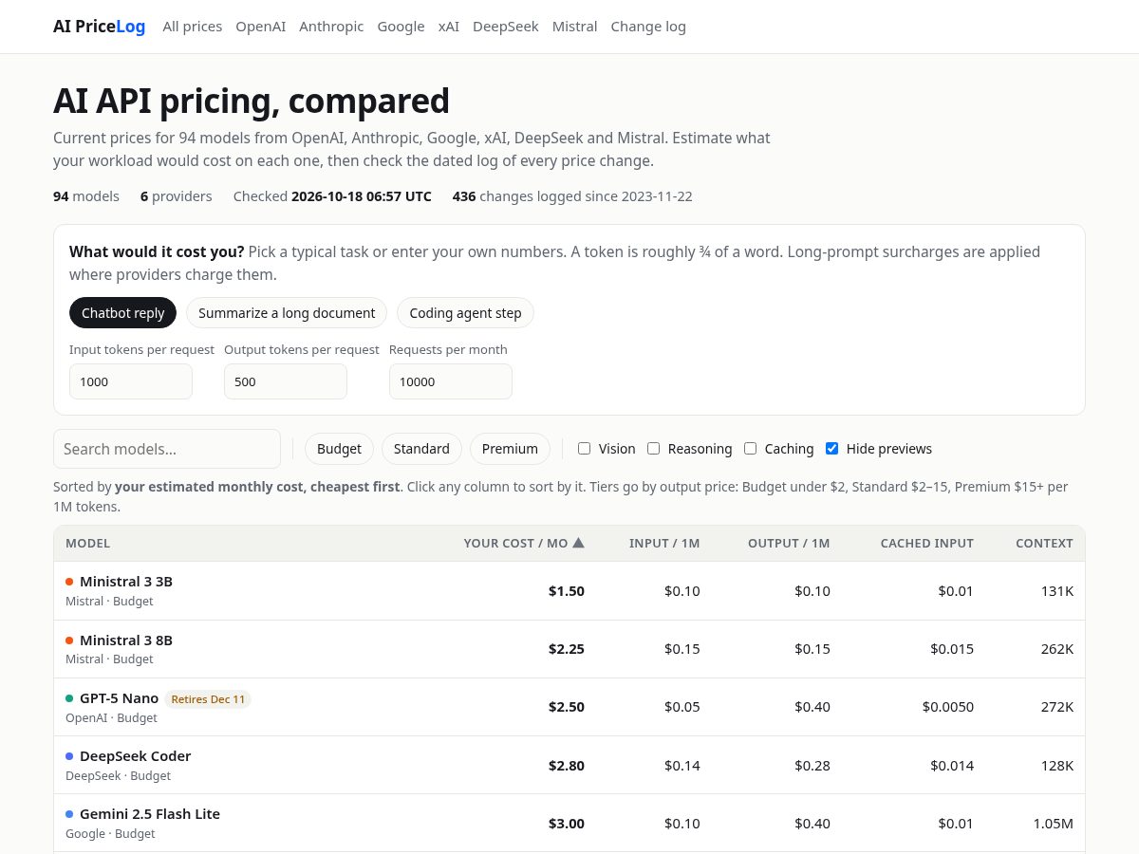Click the Ministral 3 8B model name
The height and width of the screenshot is (854, 1139).
tap(126, 640)
